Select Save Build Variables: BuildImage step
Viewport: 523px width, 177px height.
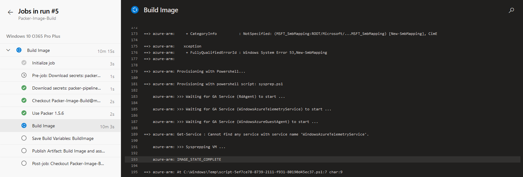[63, 138]
